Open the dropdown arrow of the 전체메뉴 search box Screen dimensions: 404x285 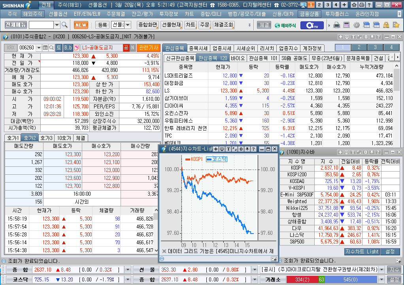pyautogui.click(x=57, y=25)
